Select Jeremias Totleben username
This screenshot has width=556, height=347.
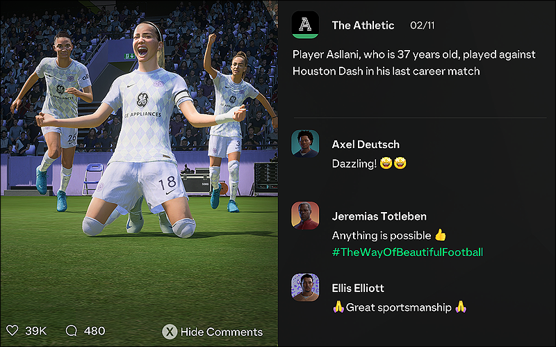tap(379, 216)
